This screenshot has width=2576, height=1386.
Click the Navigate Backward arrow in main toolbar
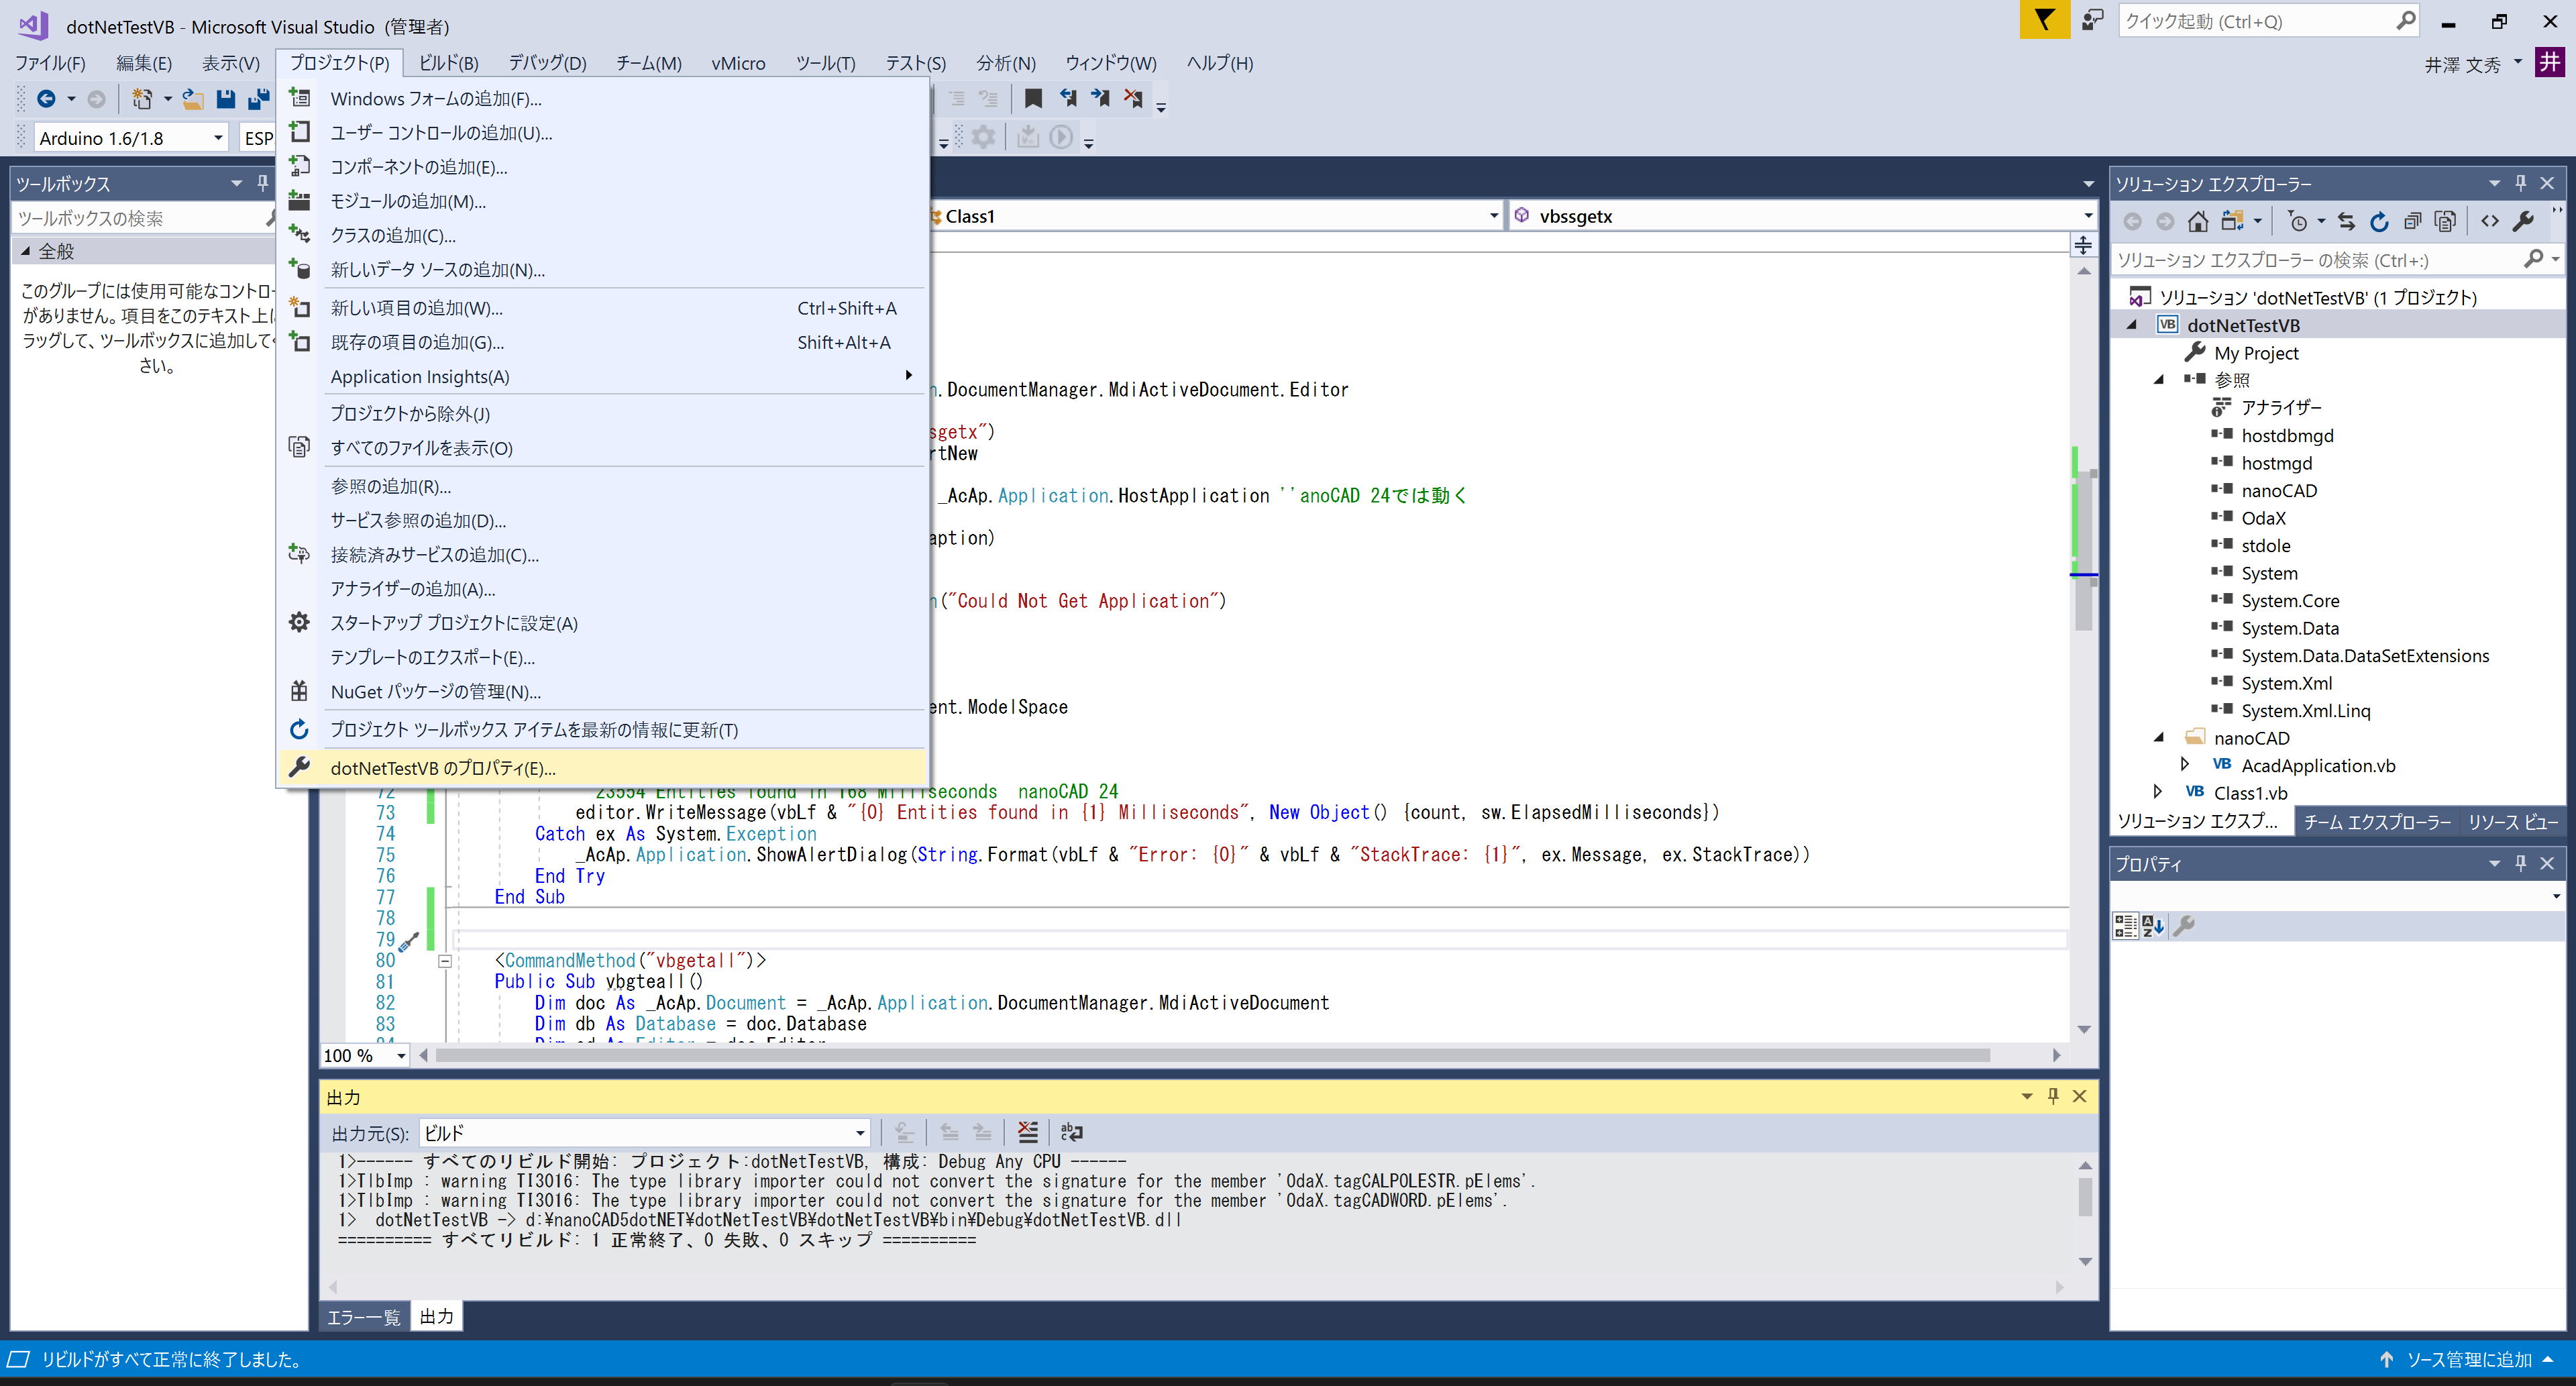[46, 98]
